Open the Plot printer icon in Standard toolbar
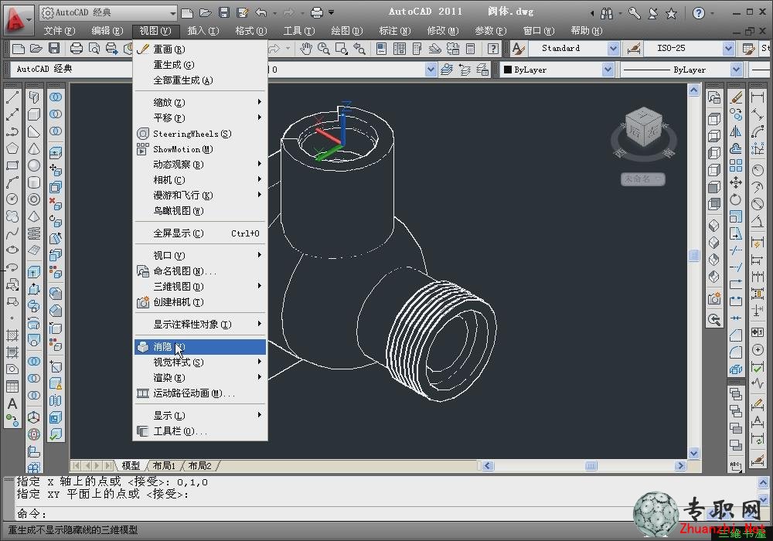This screenshot has width=773, height=541. (77, 48)
